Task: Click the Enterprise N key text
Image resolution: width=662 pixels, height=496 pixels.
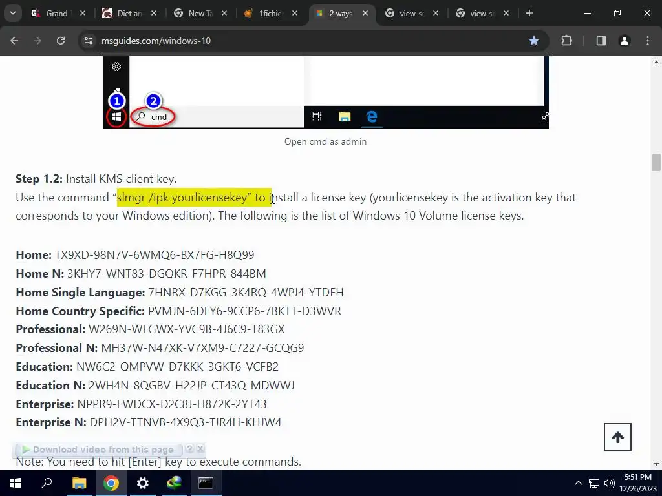Action: (186, 422)
